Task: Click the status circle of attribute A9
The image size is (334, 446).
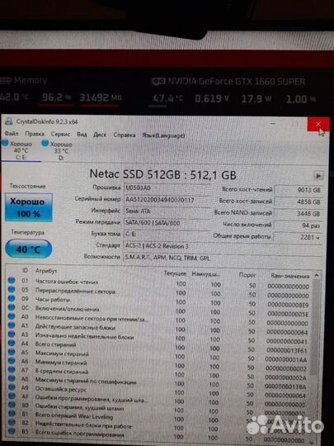Action: coord(12,387)
